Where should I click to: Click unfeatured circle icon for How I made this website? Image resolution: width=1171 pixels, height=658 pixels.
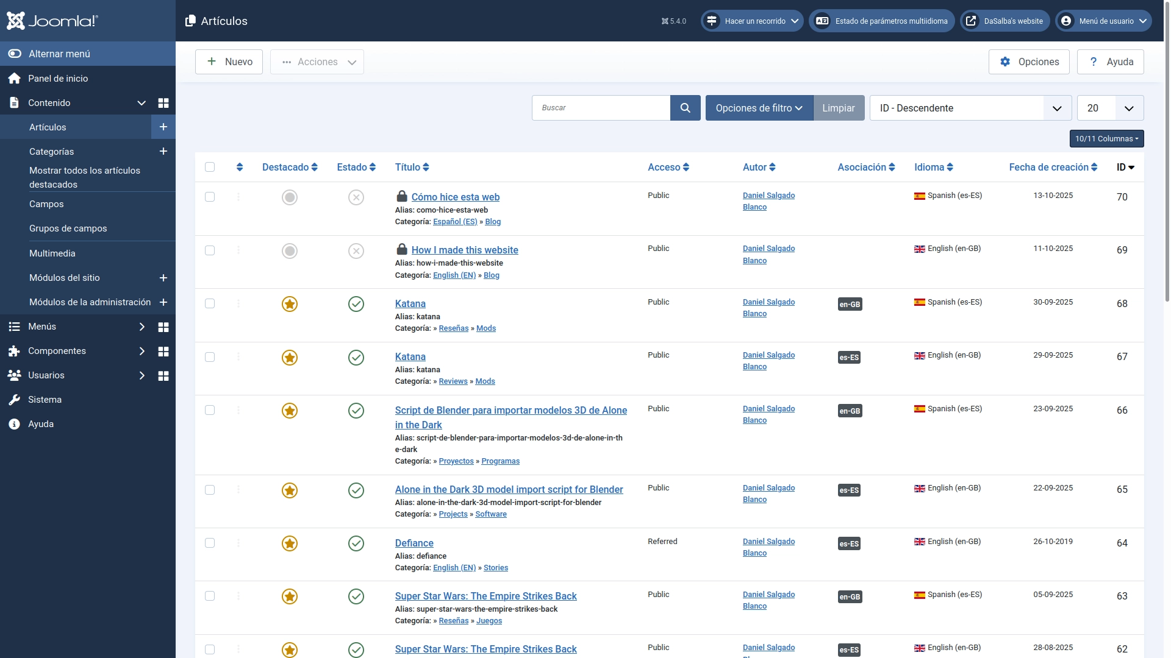coord(290,251)
